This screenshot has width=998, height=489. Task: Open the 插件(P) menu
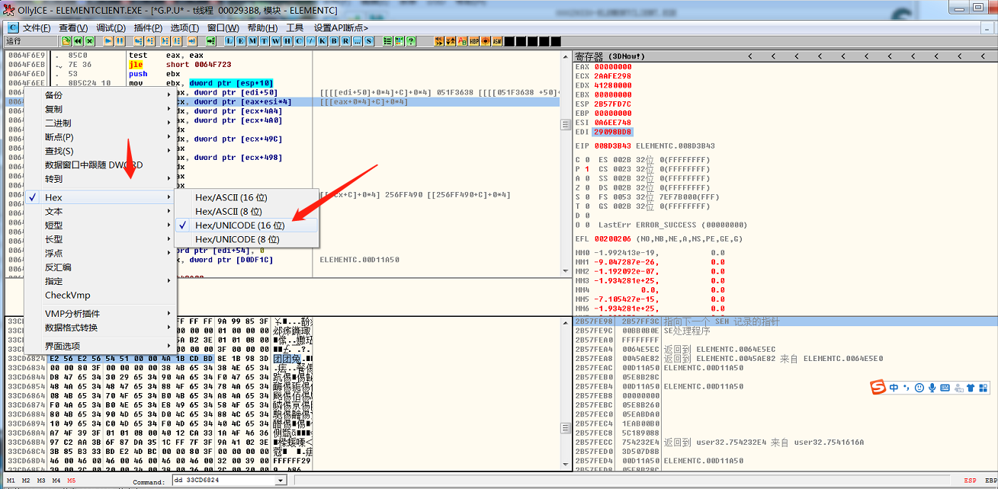point(148,28)
